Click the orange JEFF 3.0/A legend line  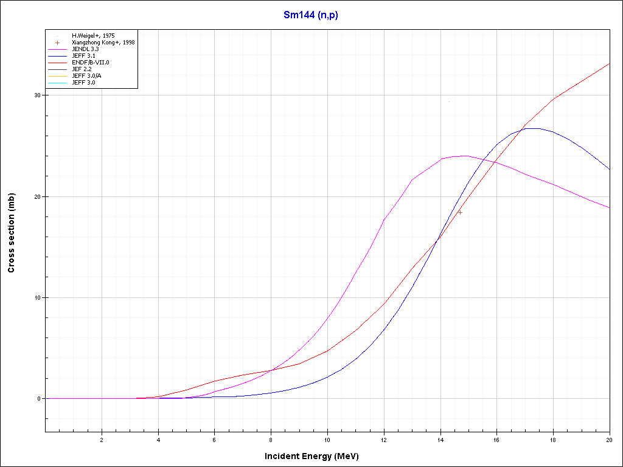pyautogui.click(x=58, y=75)
